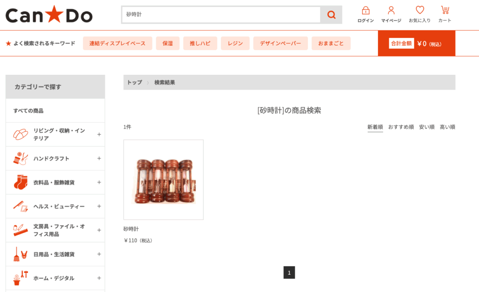Expand the 衣料品・服飾雑貨 category
The image size is (479, 292).
click(99, 182)
